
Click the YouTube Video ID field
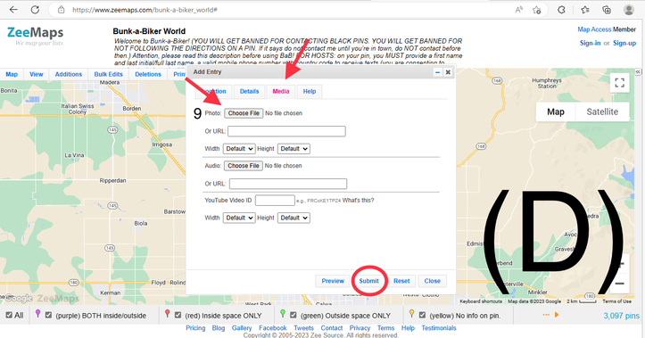tap(275, 201)
